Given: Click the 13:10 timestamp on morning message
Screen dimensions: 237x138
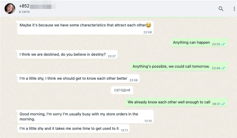Looking at the screenshot, I should coord(148,121).
